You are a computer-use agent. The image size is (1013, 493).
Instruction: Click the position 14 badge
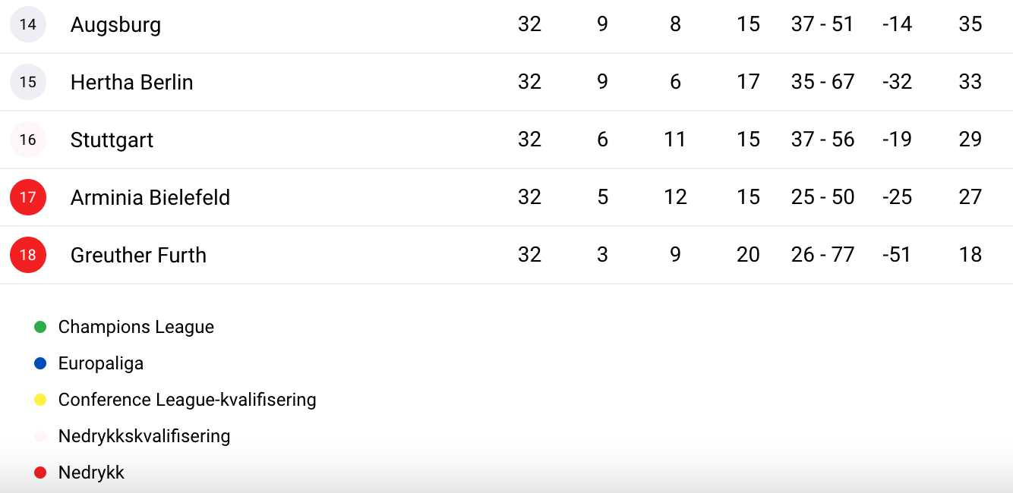tap(28, 24)
